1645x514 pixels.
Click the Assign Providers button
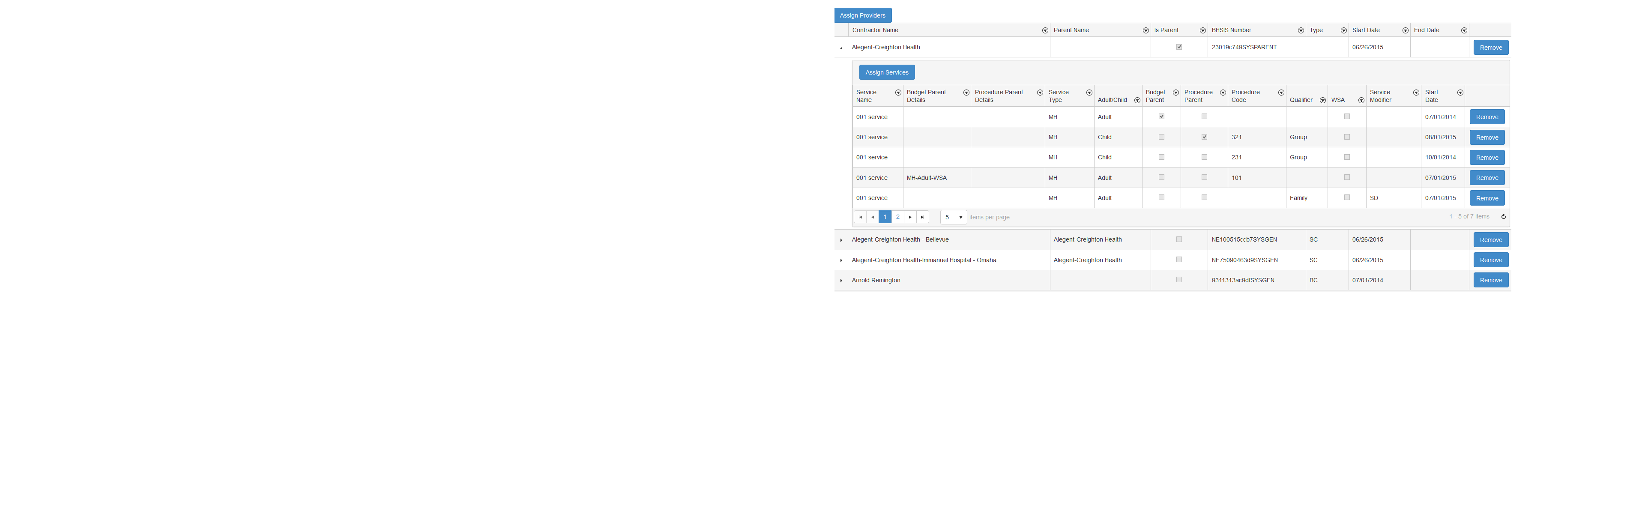(862, 15)
